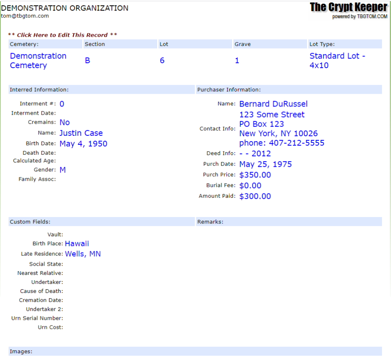Viewport: 391px width, 359px height.
Task: Click the 'Click Here to Edit This Record' link
Action: [62, 35]
